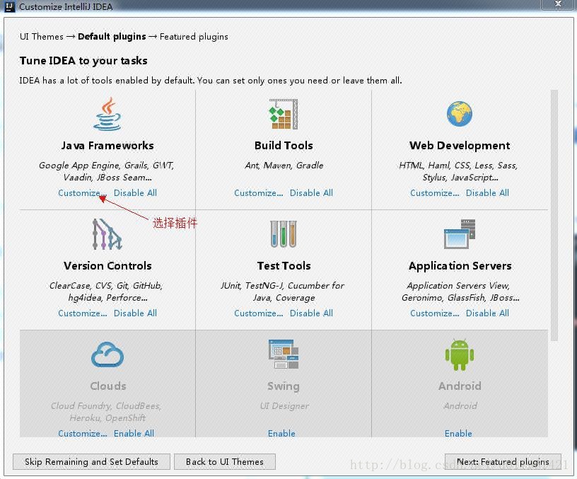Click the Build Tools crane icon

pos(284,114)
